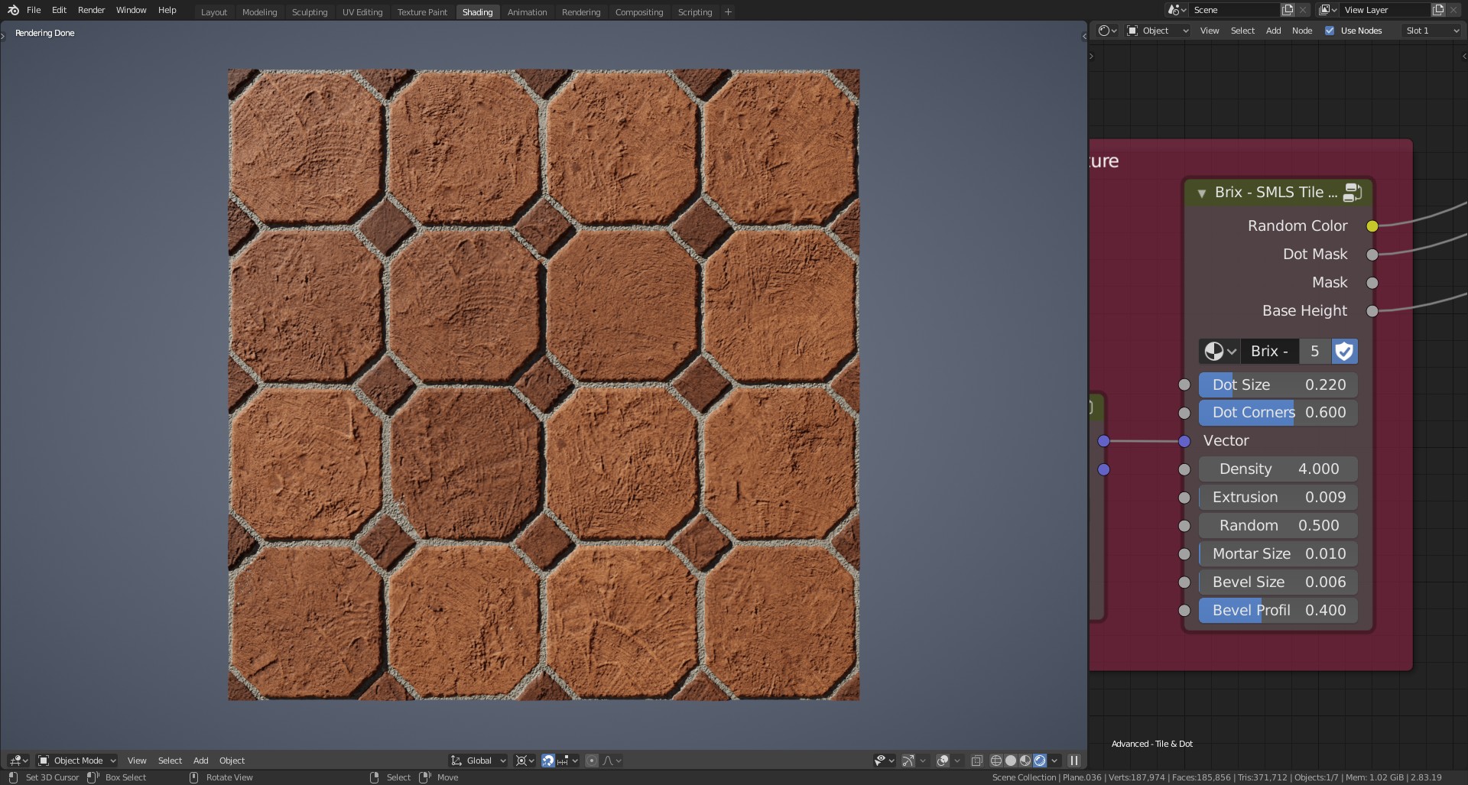Switch to the Compositing workspace tab

click(639, 11)
